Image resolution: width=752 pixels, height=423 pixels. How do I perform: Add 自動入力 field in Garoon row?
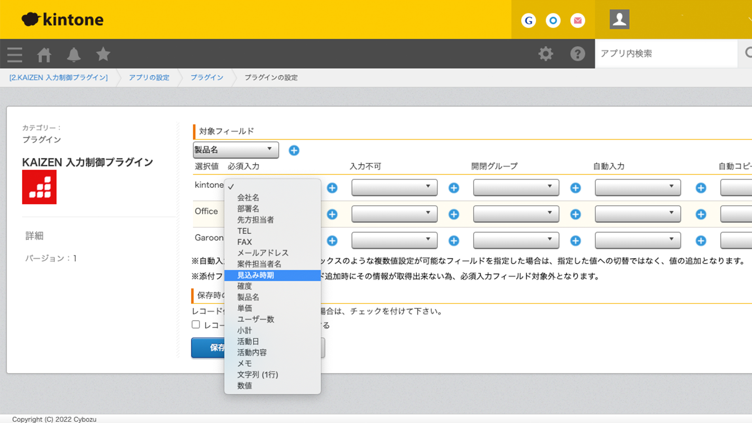pyautogui.click(x=701, y=241)
